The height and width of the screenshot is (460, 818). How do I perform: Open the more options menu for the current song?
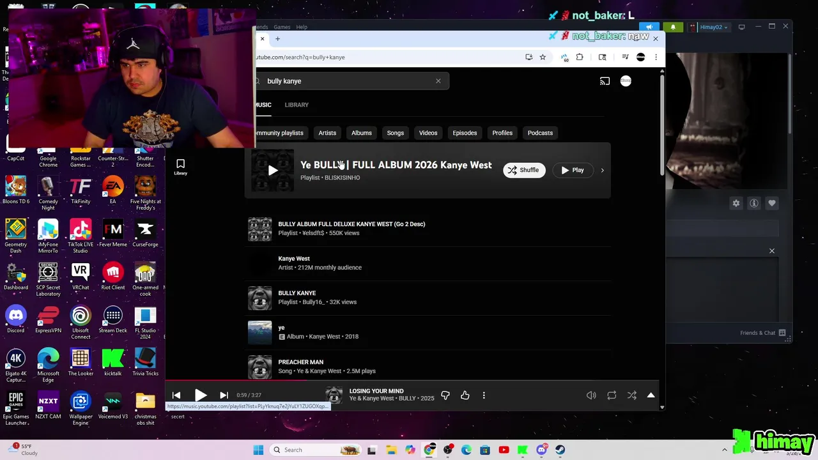(484, 395)
